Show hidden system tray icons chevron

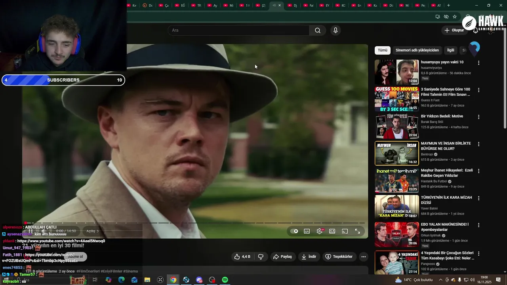tap(440, 280)
